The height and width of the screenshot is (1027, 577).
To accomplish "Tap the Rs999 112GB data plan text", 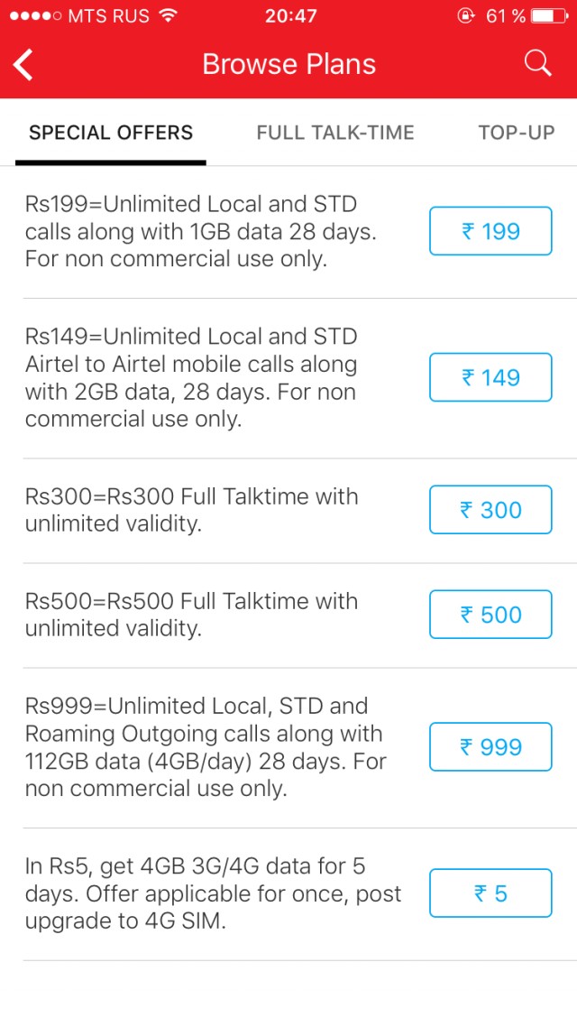I will [x=205, y=747].
